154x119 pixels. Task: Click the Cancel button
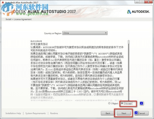(x=141, y=113)
